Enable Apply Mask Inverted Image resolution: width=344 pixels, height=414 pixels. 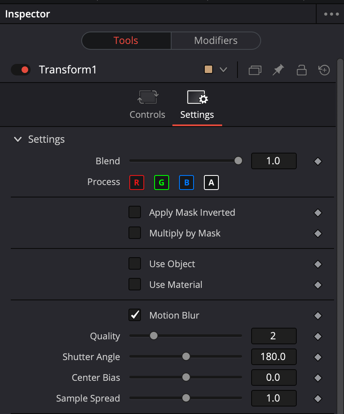tap(135, 212)
